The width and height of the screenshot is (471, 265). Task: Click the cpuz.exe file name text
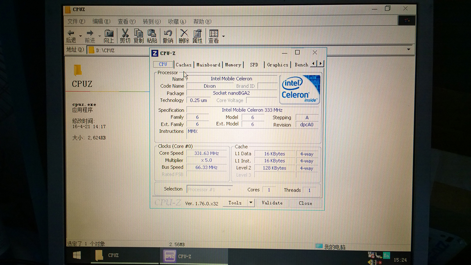click(84, 104)
